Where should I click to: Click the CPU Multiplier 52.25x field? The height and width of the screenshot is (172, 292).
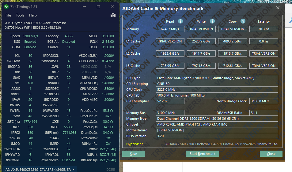[170, 101]
